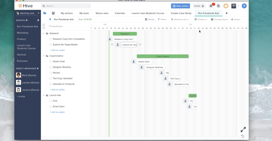Select the green Copy/Creative phase bar
272x141 pixels.
pyautogui.click(x=163, y=56)
